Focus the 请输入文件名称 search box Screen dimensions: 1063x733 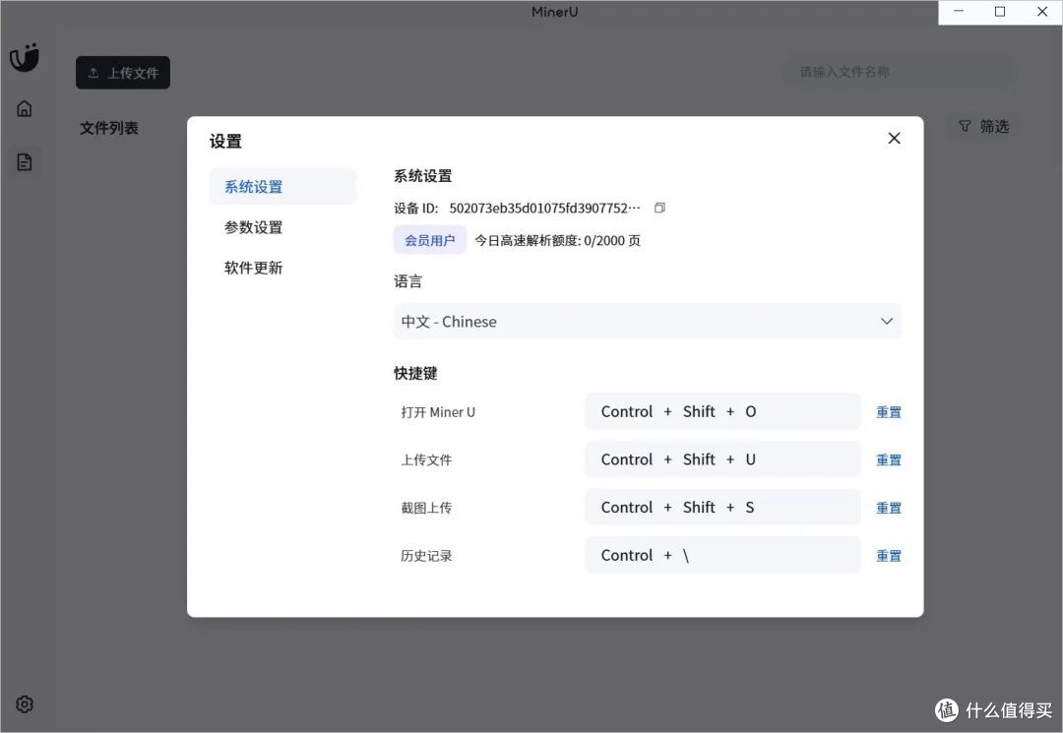click(900, 72)
